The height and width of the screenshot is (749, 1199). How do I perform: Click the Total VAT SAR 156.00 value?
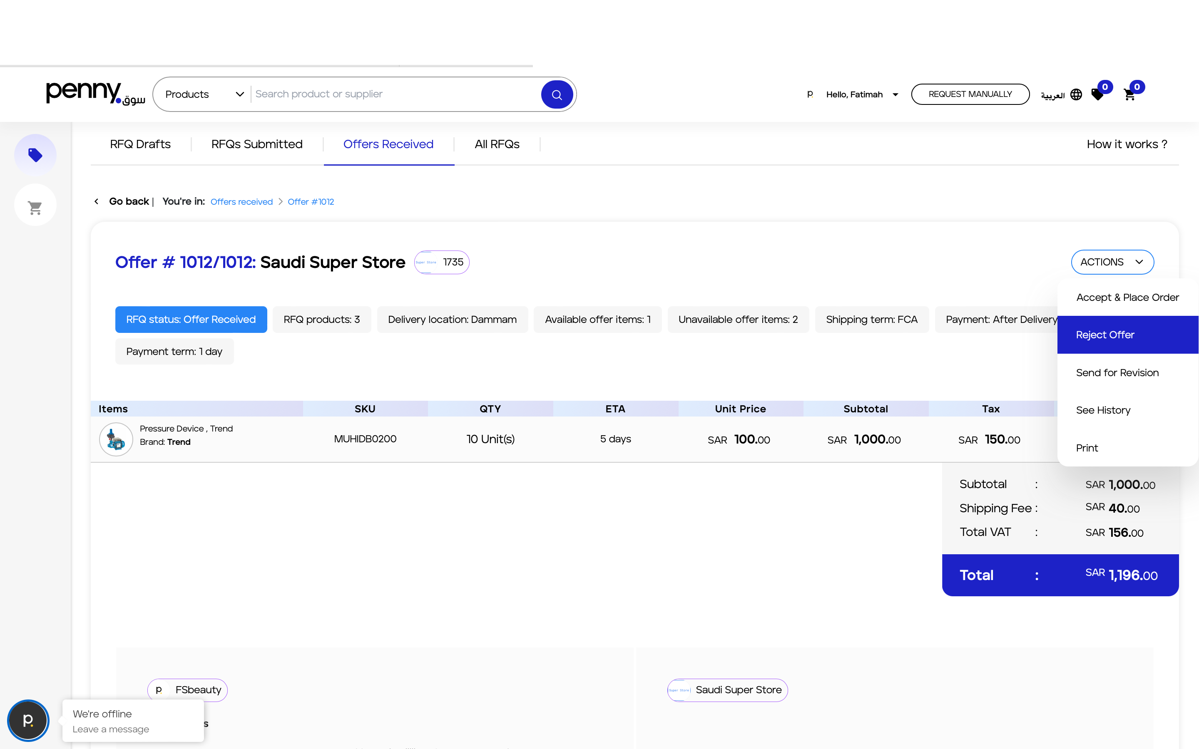[1114, 533]
